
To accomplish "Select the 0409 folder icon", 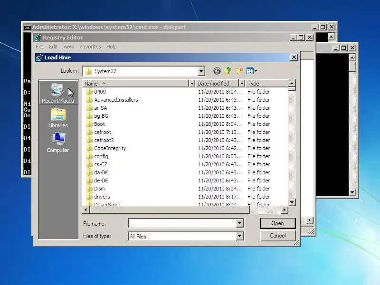I will click(89, 92).
